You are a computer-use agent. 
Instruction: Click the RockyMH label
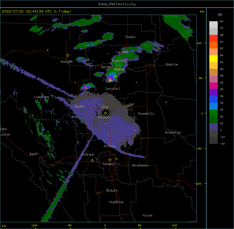(x=67, y=62)
